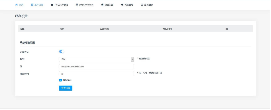Click the 缓存设置 page heading
This screenshot has height=110, width=271.
pyautogui.click(x=21, y=16)
